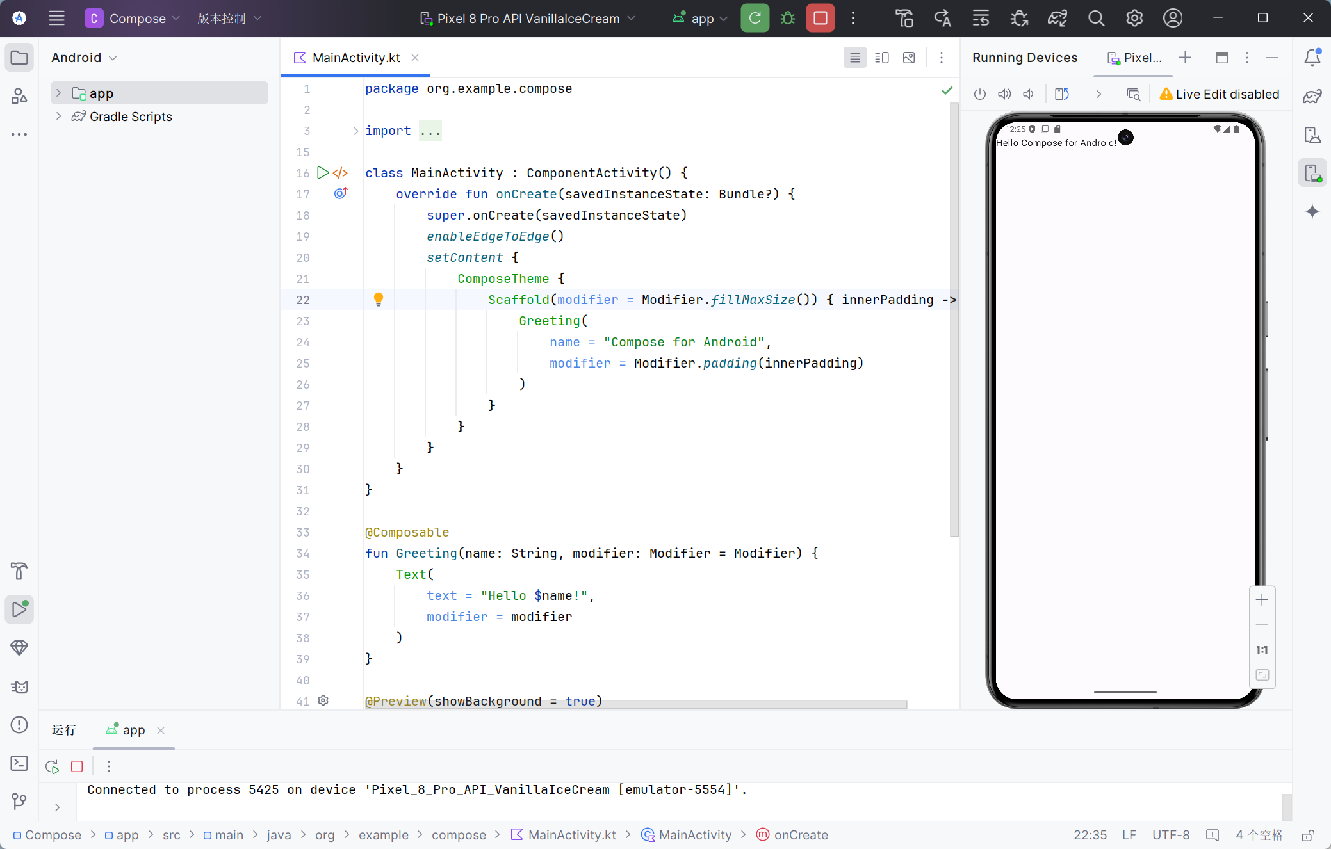The height and width of the screenshot is (849, 1331).
Task: Expand the app module tree node
Action: pyautogui.click(x=58, y=93)
